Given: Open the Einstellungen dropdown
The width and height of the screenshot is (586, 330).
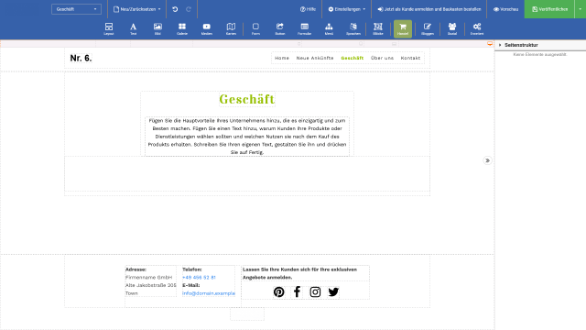Looking at the screenshot, I should (347, 9).
